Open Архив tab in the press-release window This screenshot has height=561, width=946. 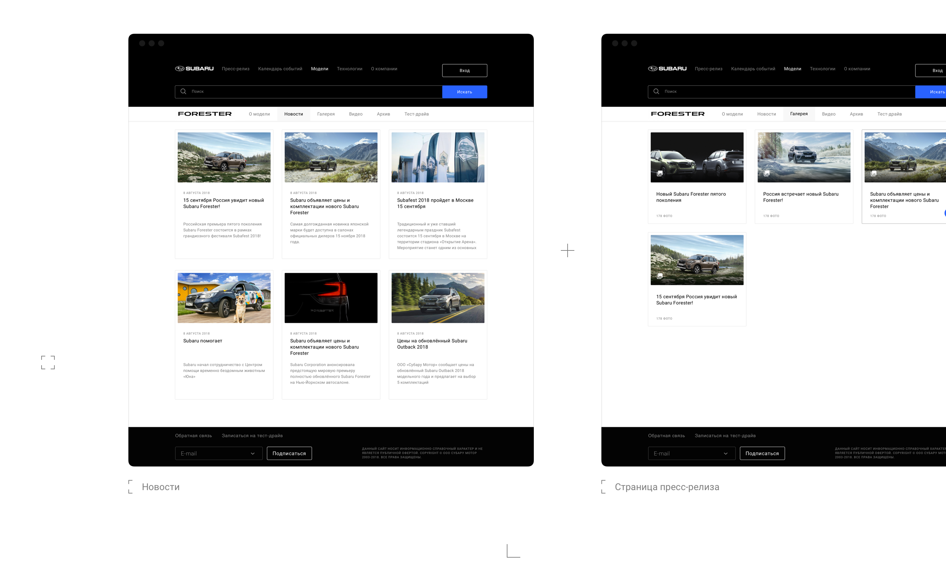coord(856,114)
